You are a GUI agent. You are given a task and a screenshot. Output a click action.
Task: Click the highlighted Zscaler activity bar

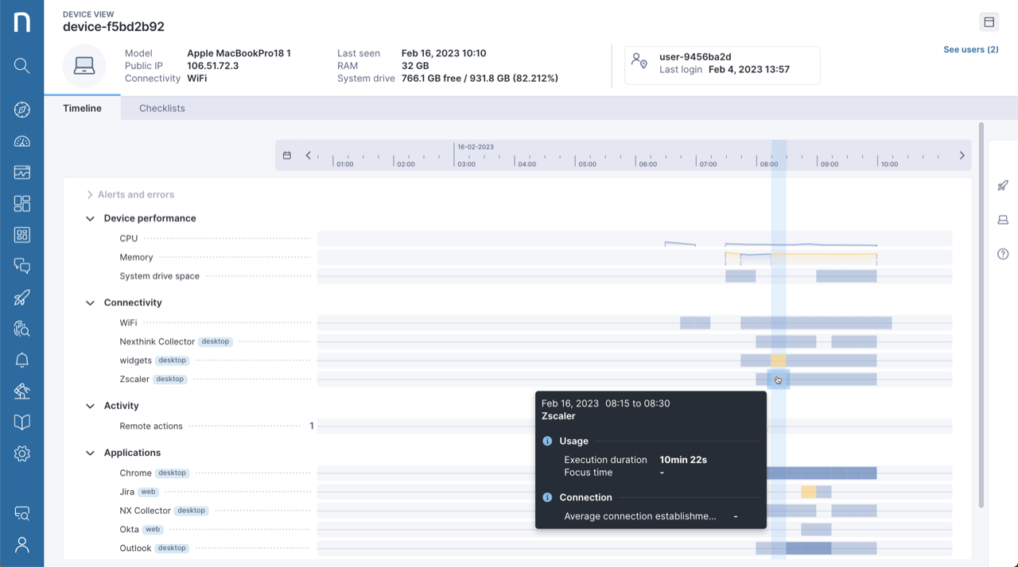(777, 380)
